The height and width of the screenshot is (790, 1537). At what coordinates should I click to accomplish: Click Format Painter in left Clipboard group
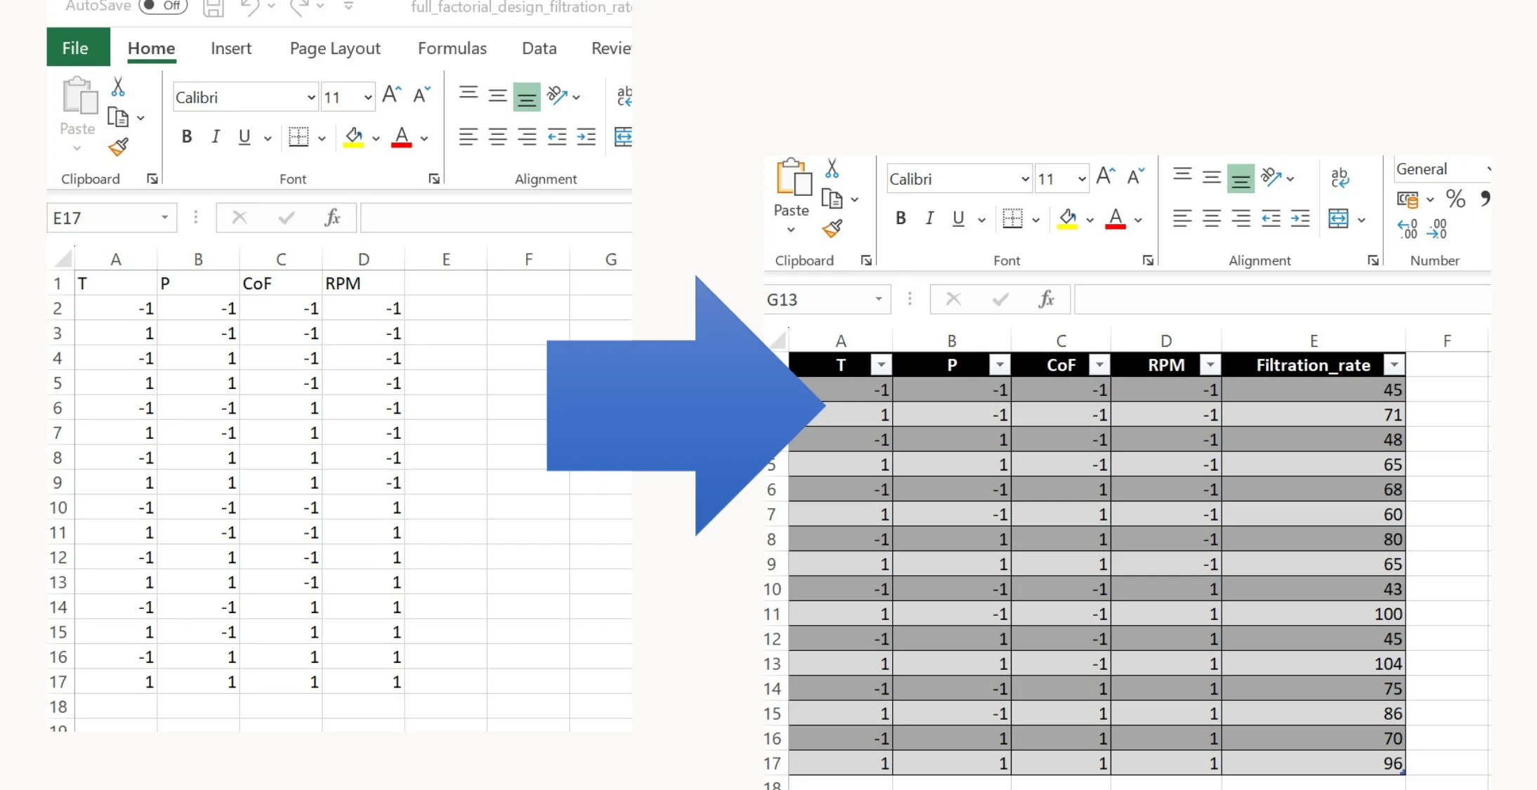(118, 147)
